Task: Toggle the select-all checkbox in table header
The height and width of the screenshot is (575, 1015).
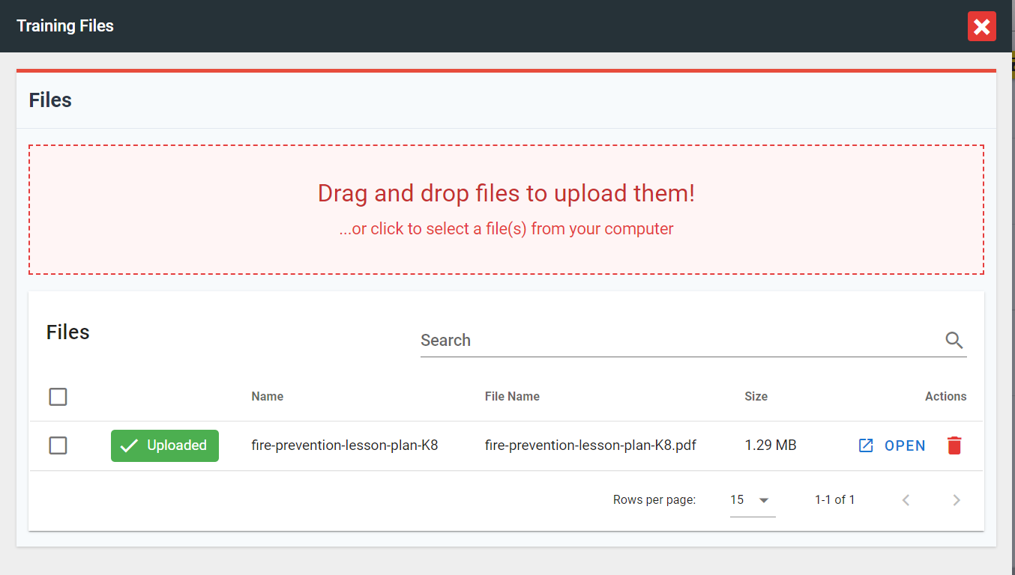Action: [x=58, y=397]
